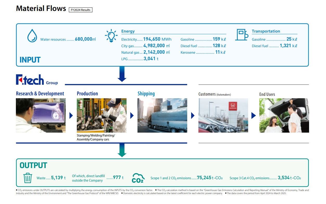326x204 pixels.
Task: Select the Customers Honda dealership photo
Action: point(223,115)
